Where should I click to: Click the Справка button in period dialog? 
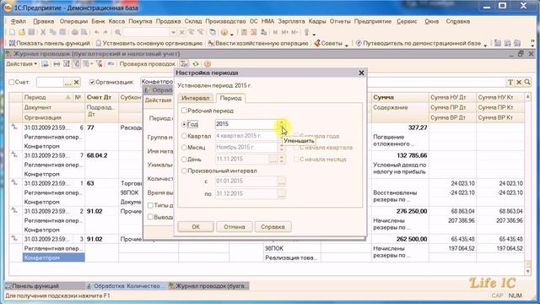(273, 227)
